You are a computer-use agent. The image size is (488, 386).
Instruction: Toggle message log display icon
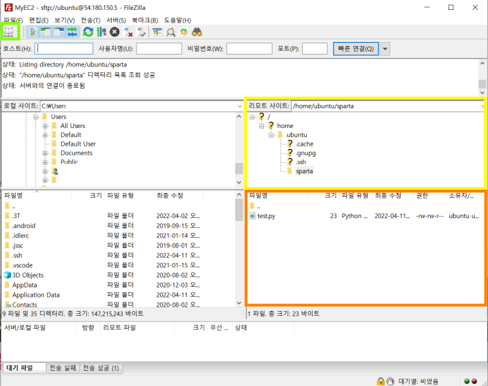pos(33,32)
